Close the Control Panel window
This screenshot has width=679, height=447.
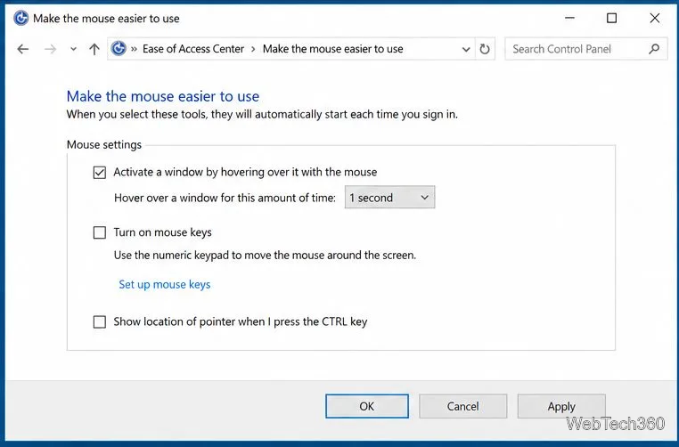[x=655, y=18]
